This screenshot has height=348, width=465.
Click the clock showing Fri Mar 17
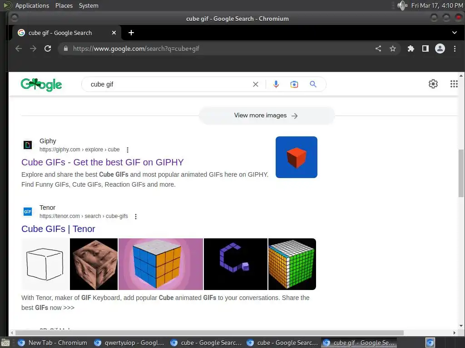pyautogui.click(x=437, y=5)
